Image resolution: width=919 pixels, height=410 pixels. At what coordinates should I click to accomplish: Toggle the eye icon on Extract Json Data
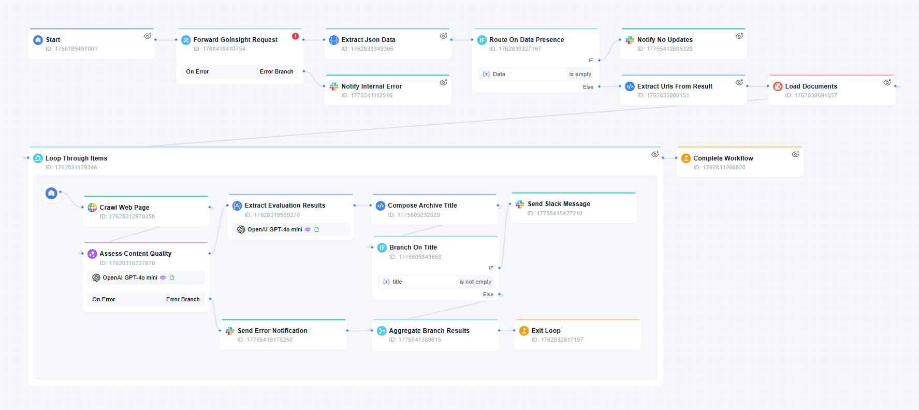click(x=444, y=36)
